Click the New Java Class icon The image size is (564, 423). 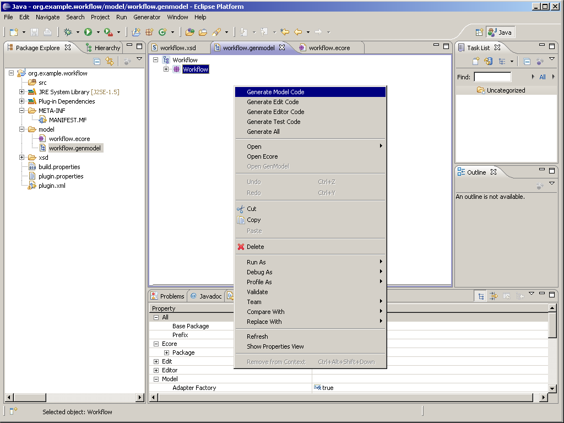tap(163, 32)
